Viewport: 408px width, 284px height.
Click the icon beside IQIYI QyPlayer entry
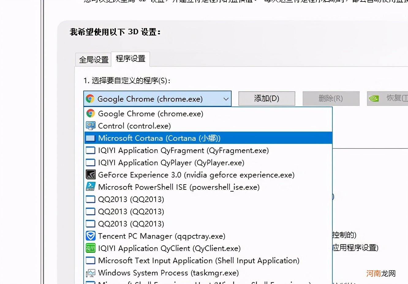coord(90,163)
